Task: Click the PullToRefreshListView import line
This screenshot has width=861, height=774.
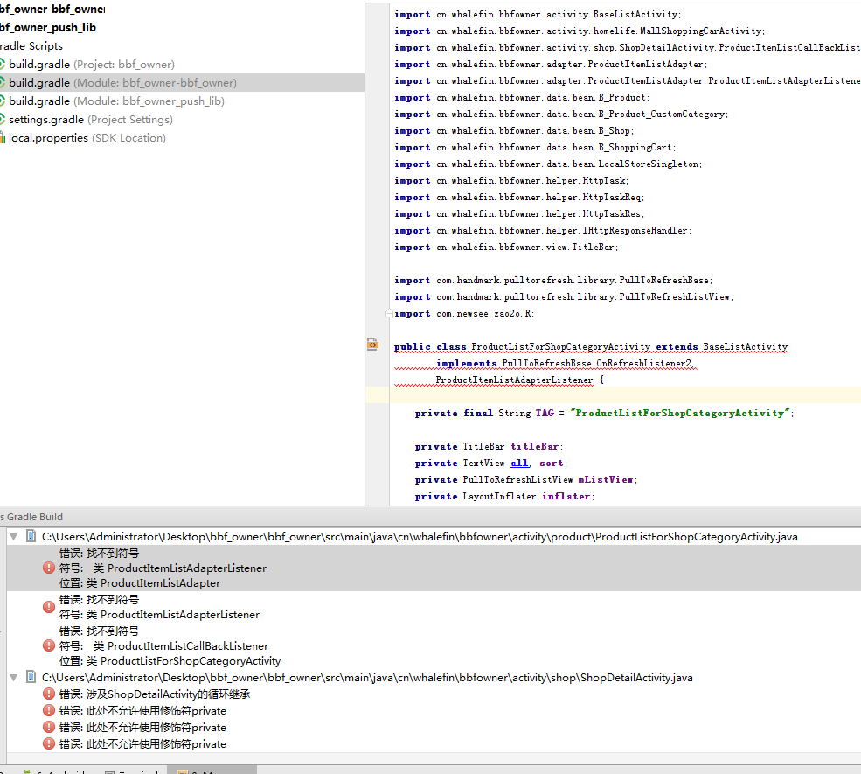Action: point(564,296)
